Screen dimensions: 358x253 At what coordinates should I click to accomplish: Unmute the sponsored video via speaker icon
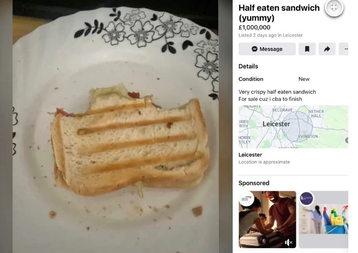(x=288, y=242)
